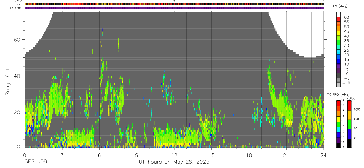Screen dimensions: 364x168
Task: Click the '40' tick on the Range Gate axis
Action: [17, 76]
